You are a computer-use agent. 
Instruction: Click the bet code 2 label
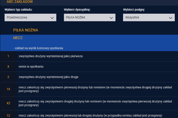tap(8, 77)
